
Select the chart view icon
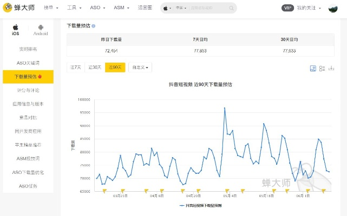pyautogui.click(x=313, y=68)
